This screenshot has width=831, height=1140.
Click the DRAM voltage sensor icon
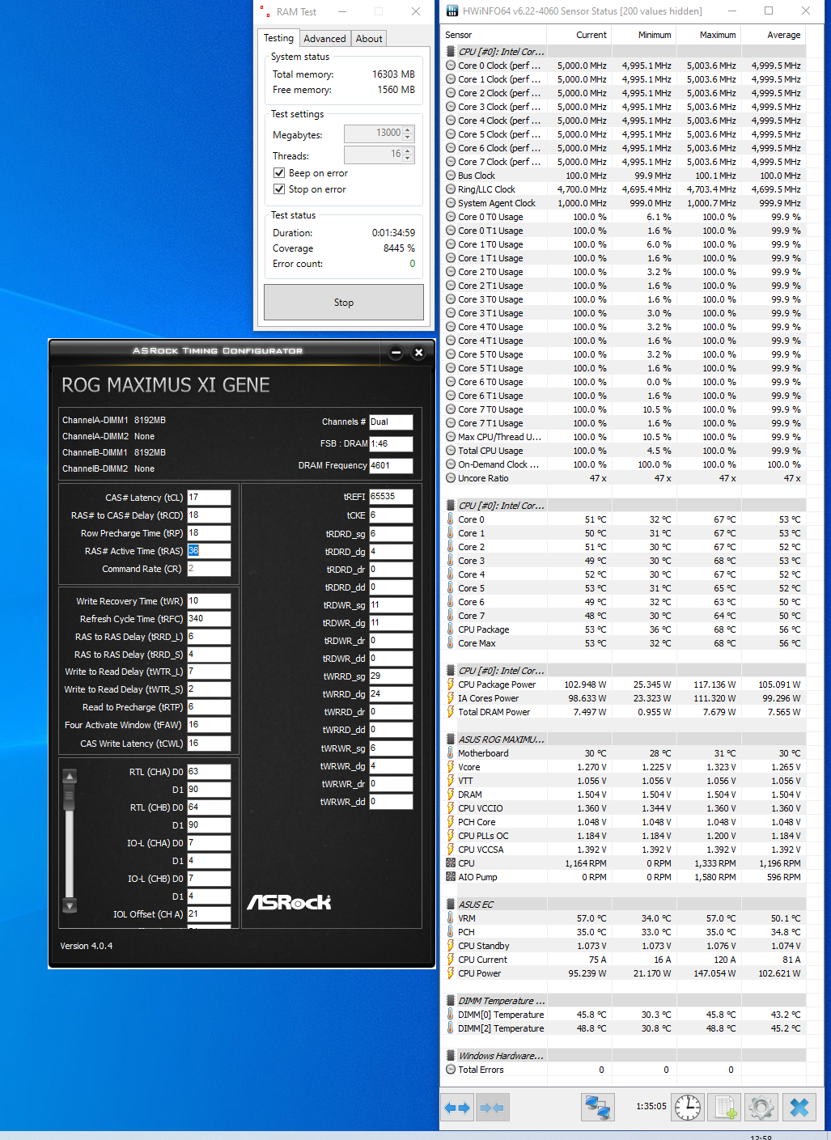point(451,795)
